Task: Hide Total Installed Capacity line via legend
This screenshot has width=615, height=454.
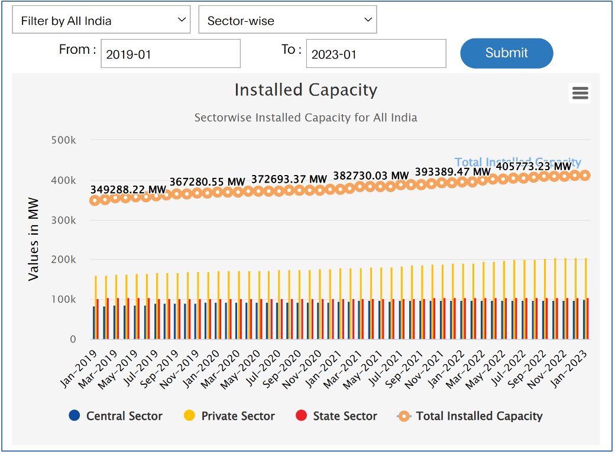Action: click(x=479, y=416)
